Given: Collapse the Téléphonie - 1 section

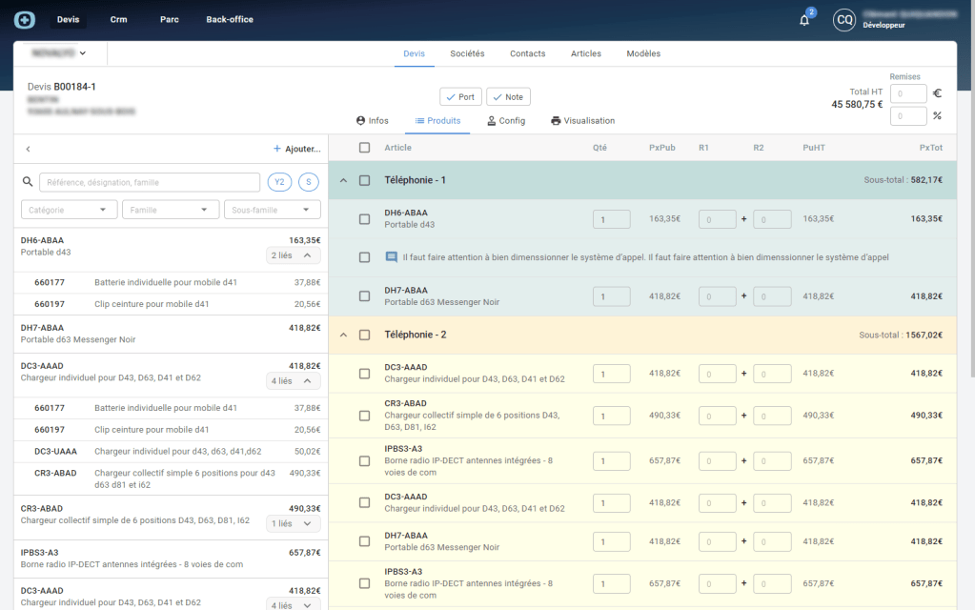Looking at the screenshot, I should coord(343,180).
